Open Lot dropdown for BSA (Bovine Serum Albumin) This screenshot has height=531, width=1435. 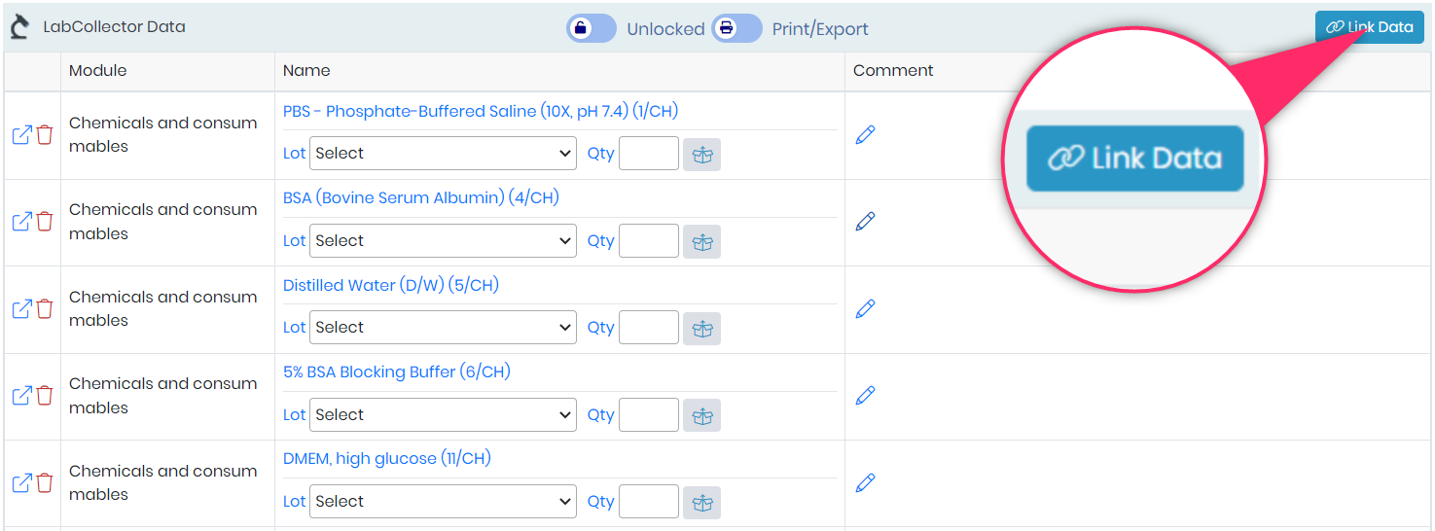pyautogui.click(x=443, y=241)
